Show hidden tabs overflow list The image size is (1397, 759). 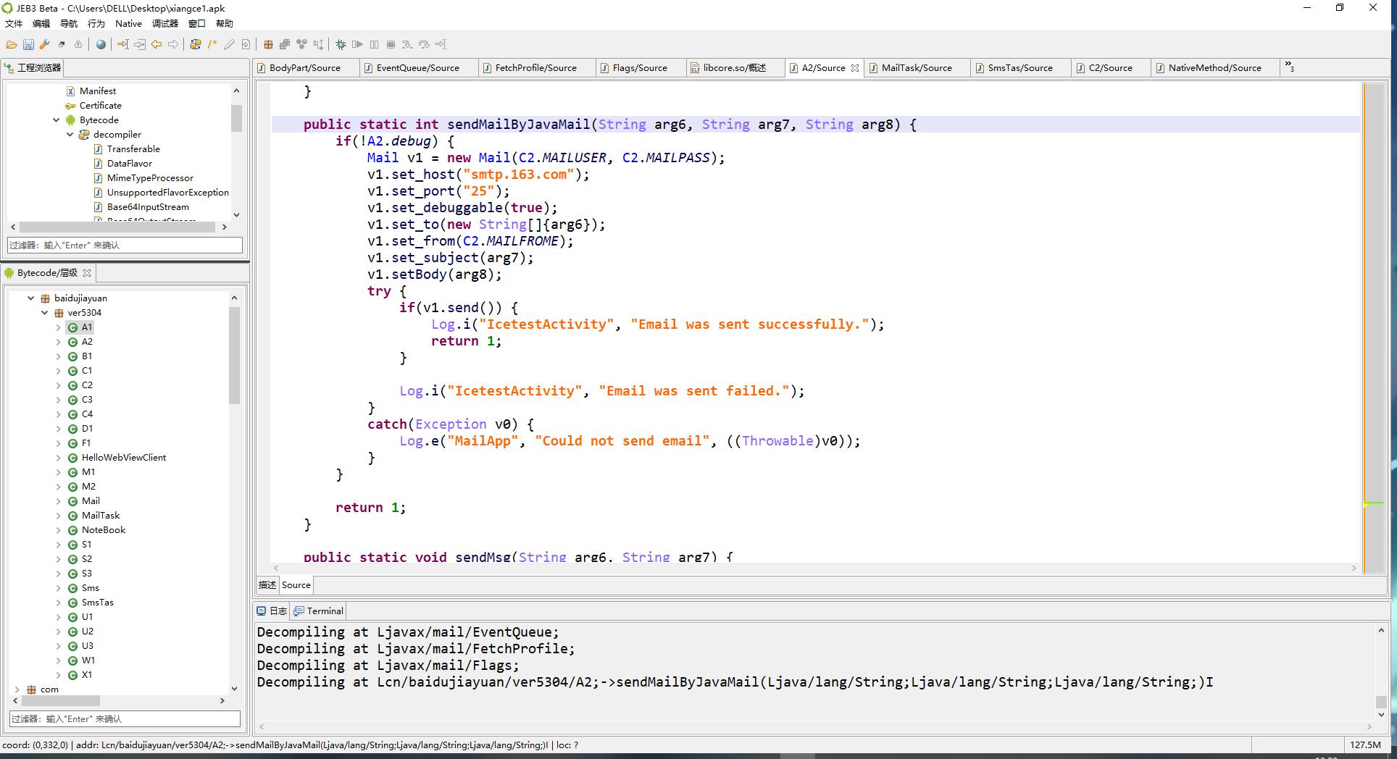[1290, 67]
